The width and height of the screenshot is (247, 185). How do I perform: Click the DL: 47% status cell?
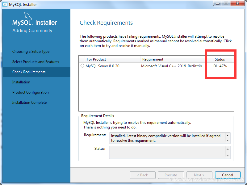click(220, 66)
